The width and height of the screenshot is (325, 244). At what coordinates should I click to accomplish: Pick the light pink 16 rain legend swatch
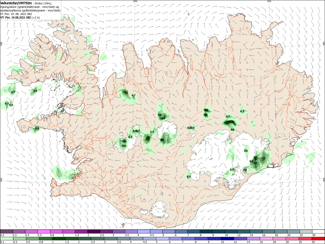[266, 239]
